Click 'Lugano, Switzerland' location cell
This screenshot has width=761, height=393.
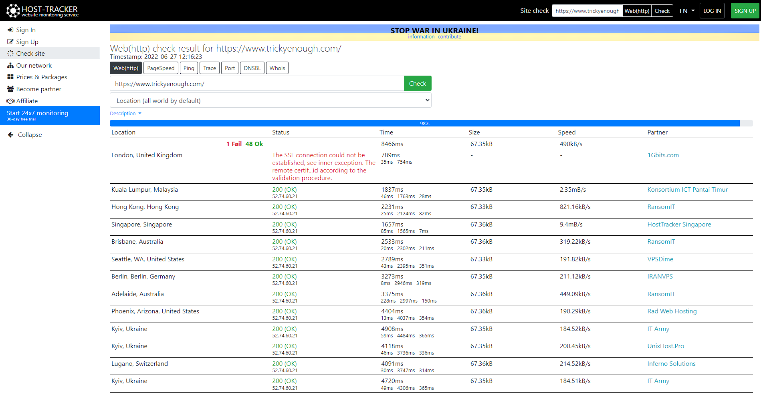[140, 364]
